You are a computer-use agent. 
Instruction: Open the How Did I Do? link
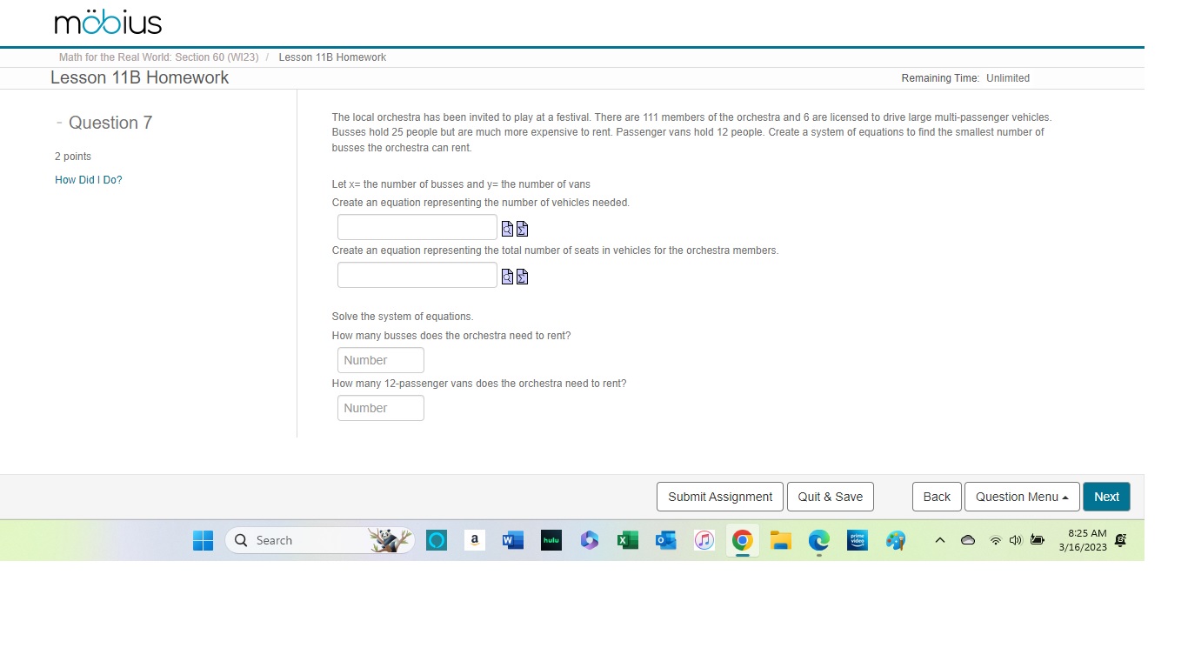[89, 180]
